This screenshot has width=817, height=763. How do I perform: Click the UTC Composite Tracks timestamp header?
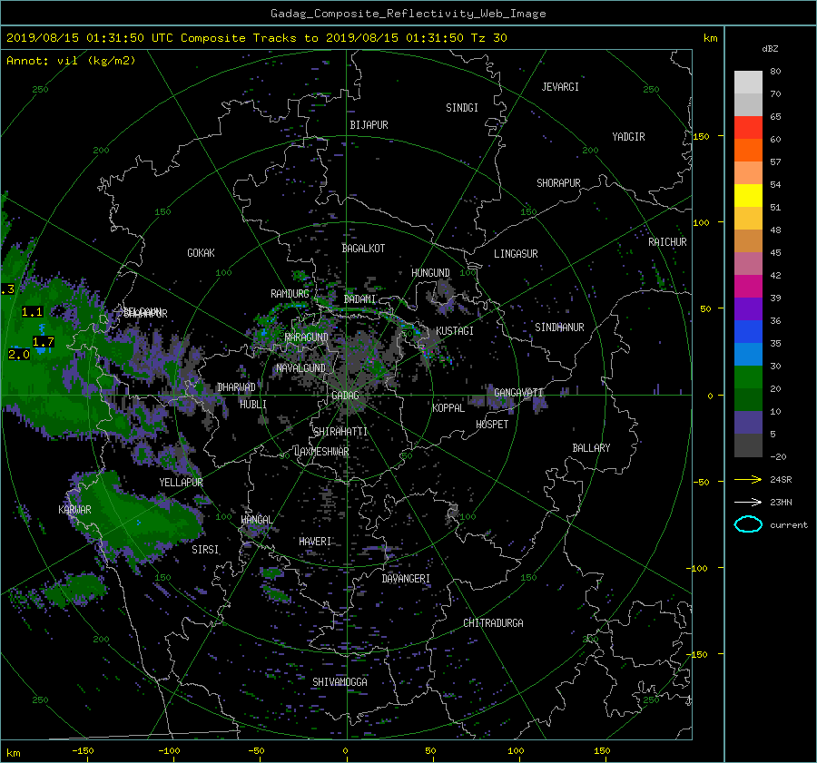[256, 38]
